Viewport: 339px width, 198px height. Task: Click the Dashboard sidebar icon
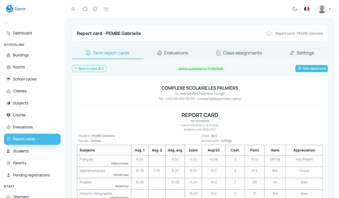pyautogui.click(x=8, y=33)
